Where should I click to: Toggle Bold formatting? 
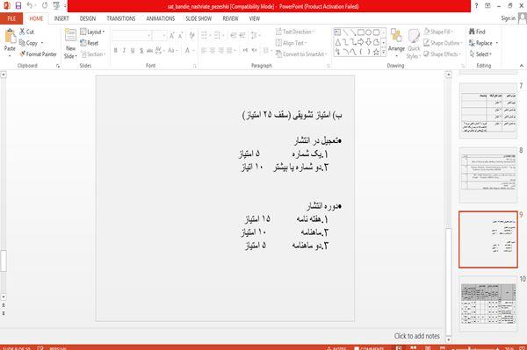pyautogui.click(x=116, y=50)
